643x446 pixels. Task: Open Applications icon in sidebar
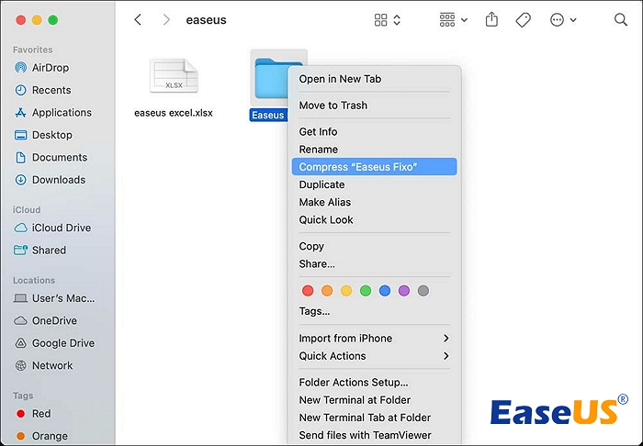(20, 113)
